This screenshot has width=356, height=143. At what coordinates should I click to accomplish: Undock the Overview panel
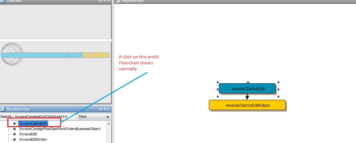pyautogui.click(x=101, y=1)
